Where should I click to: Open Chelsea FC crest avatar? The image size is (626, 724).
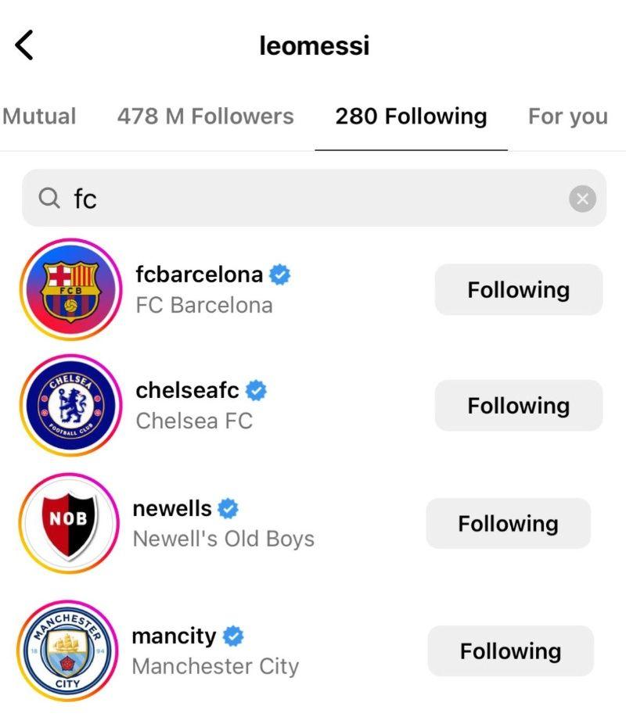70,406
